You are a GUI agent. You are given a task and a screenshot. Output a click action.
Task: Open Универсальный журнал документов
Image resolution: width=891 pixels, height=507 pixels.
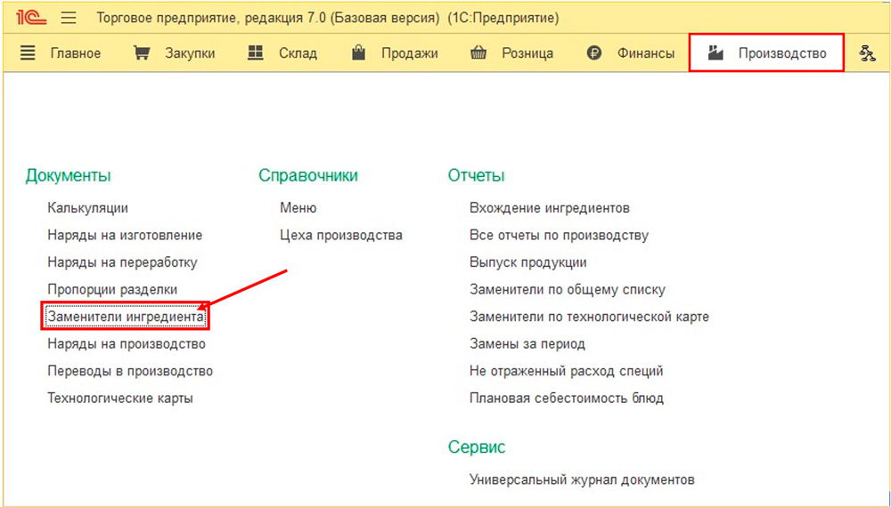coord(582,479)
